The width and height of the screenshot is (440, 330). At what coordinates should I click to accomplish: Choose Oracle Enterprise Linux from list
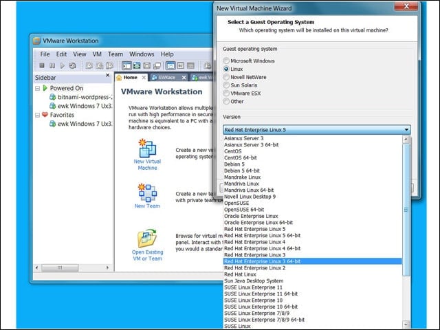(x=313, y=216)
